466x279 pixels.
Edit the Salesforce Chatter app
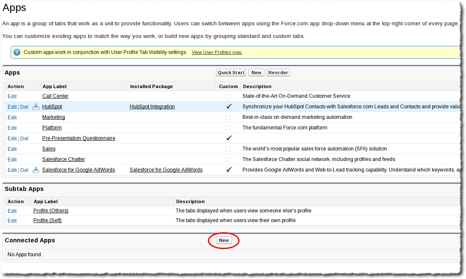pyautogui.click(x=12, y=159)
